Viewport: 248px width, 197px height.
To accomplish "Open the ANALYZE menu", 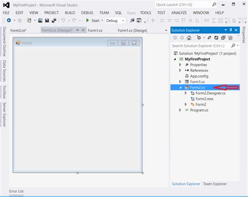I will click(179, 13).
